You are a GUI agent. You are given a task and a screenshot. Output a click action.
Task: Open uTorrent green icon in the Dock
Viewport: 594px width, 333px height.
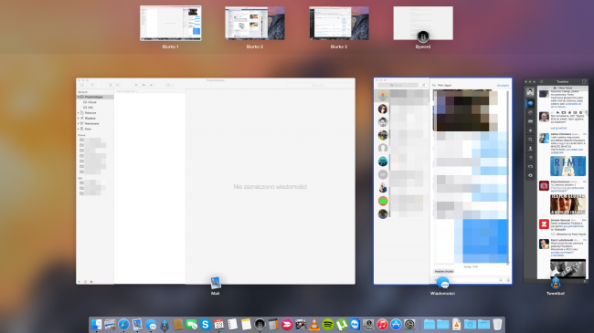click(342, 324)
